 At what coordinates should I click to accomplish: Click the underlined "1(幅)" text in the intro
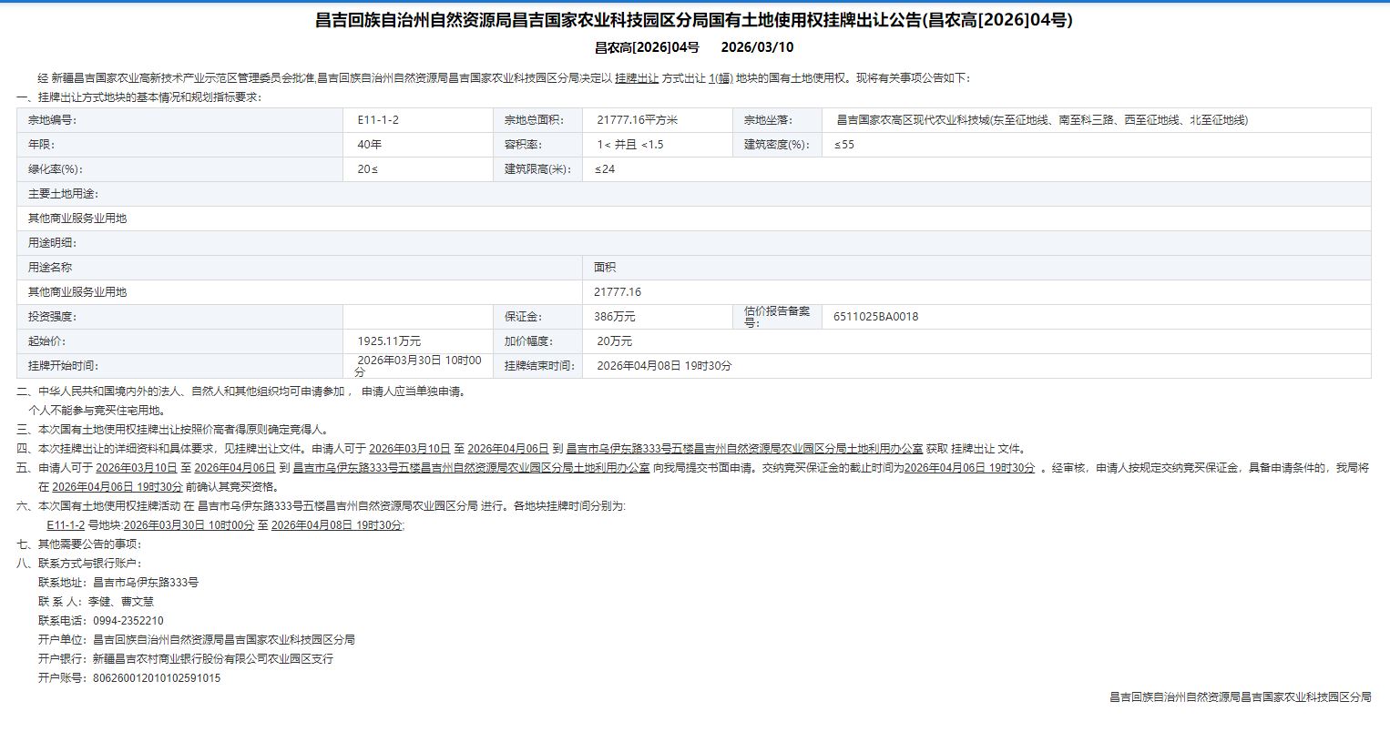coord(721,78)
